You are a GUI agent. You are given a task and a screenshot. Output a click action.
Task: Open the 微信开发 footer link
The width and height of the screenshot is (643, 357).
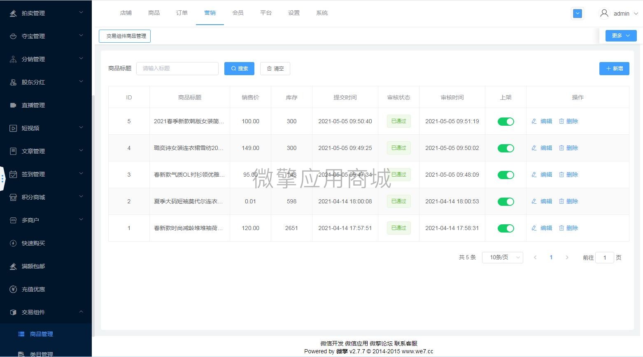[x=332, y=343]
